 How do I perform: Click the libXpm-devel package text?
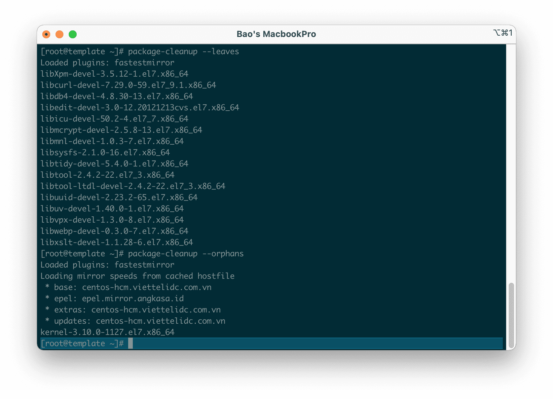115,74
